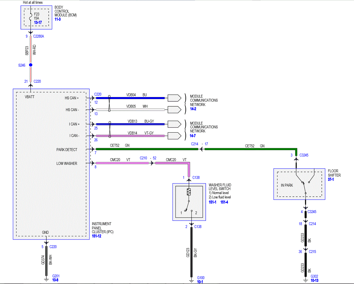Open Floor Shifter reference 37-1
354x284 pixels.
tap(331, 179)
